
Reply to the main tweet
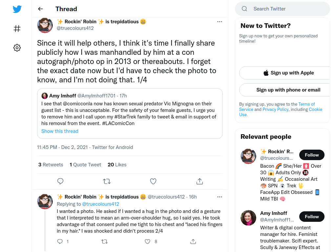click(60, 181)
